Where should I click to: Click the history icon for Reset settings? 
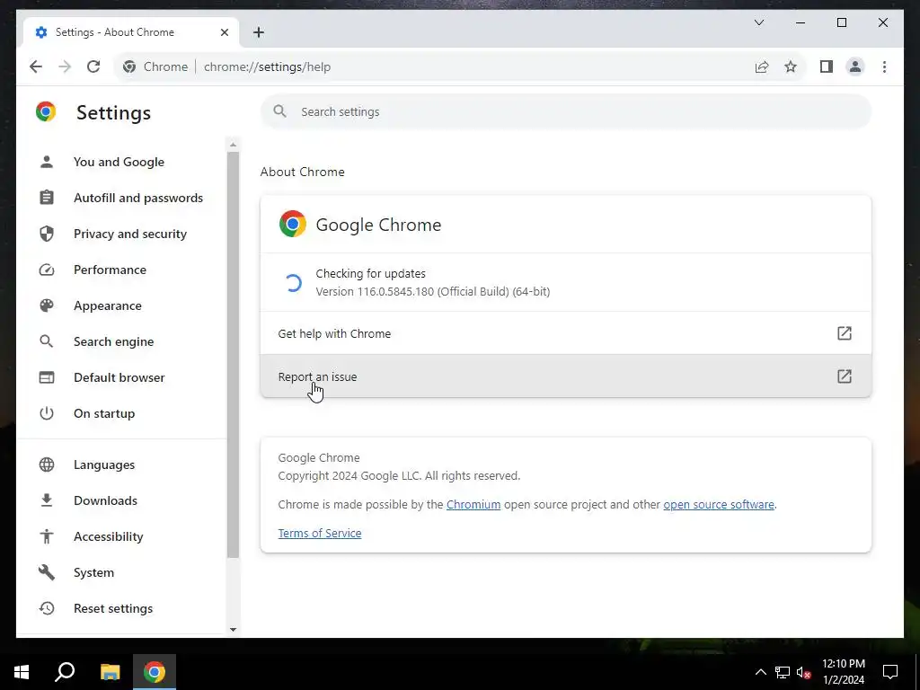click(47, 608)
